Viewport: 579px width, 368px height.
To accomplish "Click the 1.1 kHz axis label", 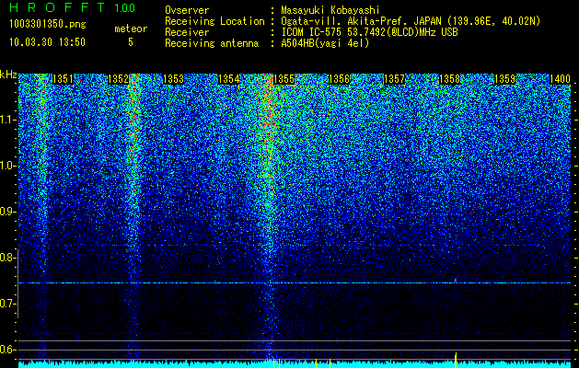I will point(8,120).
